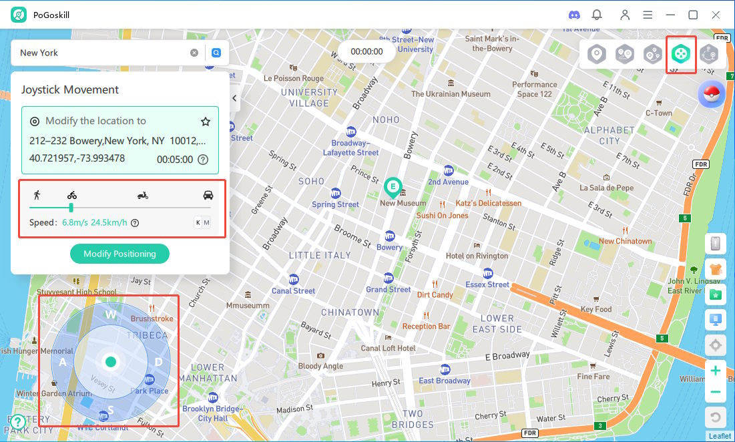The height and width of the screenshot is (442, 735).
Task: Open the Leaflet attribution link
Action: click(x=720, y=436)
